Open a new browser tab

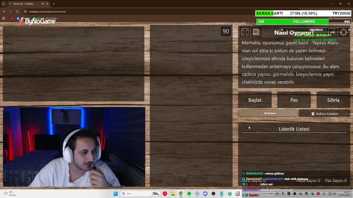click(54, 4)
